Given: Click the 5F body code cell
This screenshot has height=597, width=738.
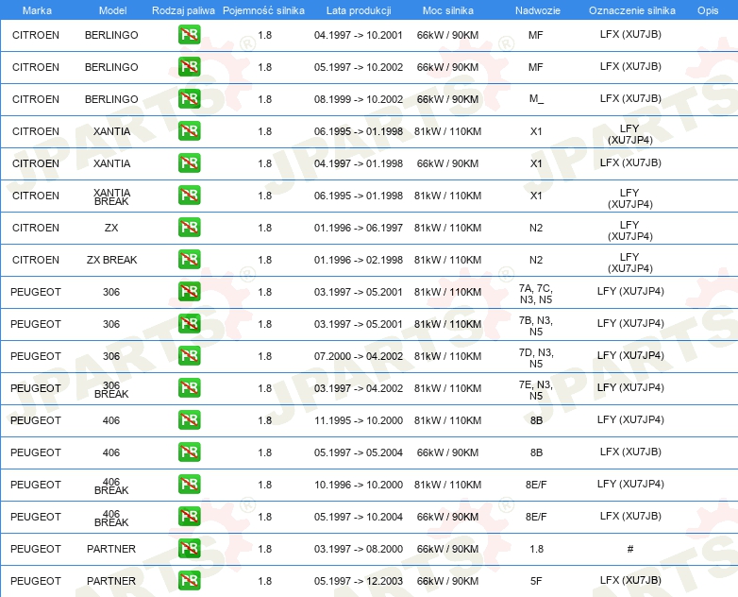Looking at the screenshot, I should (536, 581).
